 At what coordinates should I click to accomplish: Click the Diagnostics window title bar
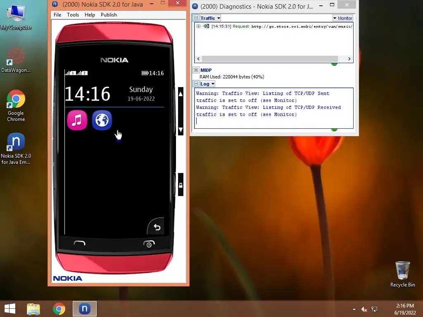[x=256, y=6]
